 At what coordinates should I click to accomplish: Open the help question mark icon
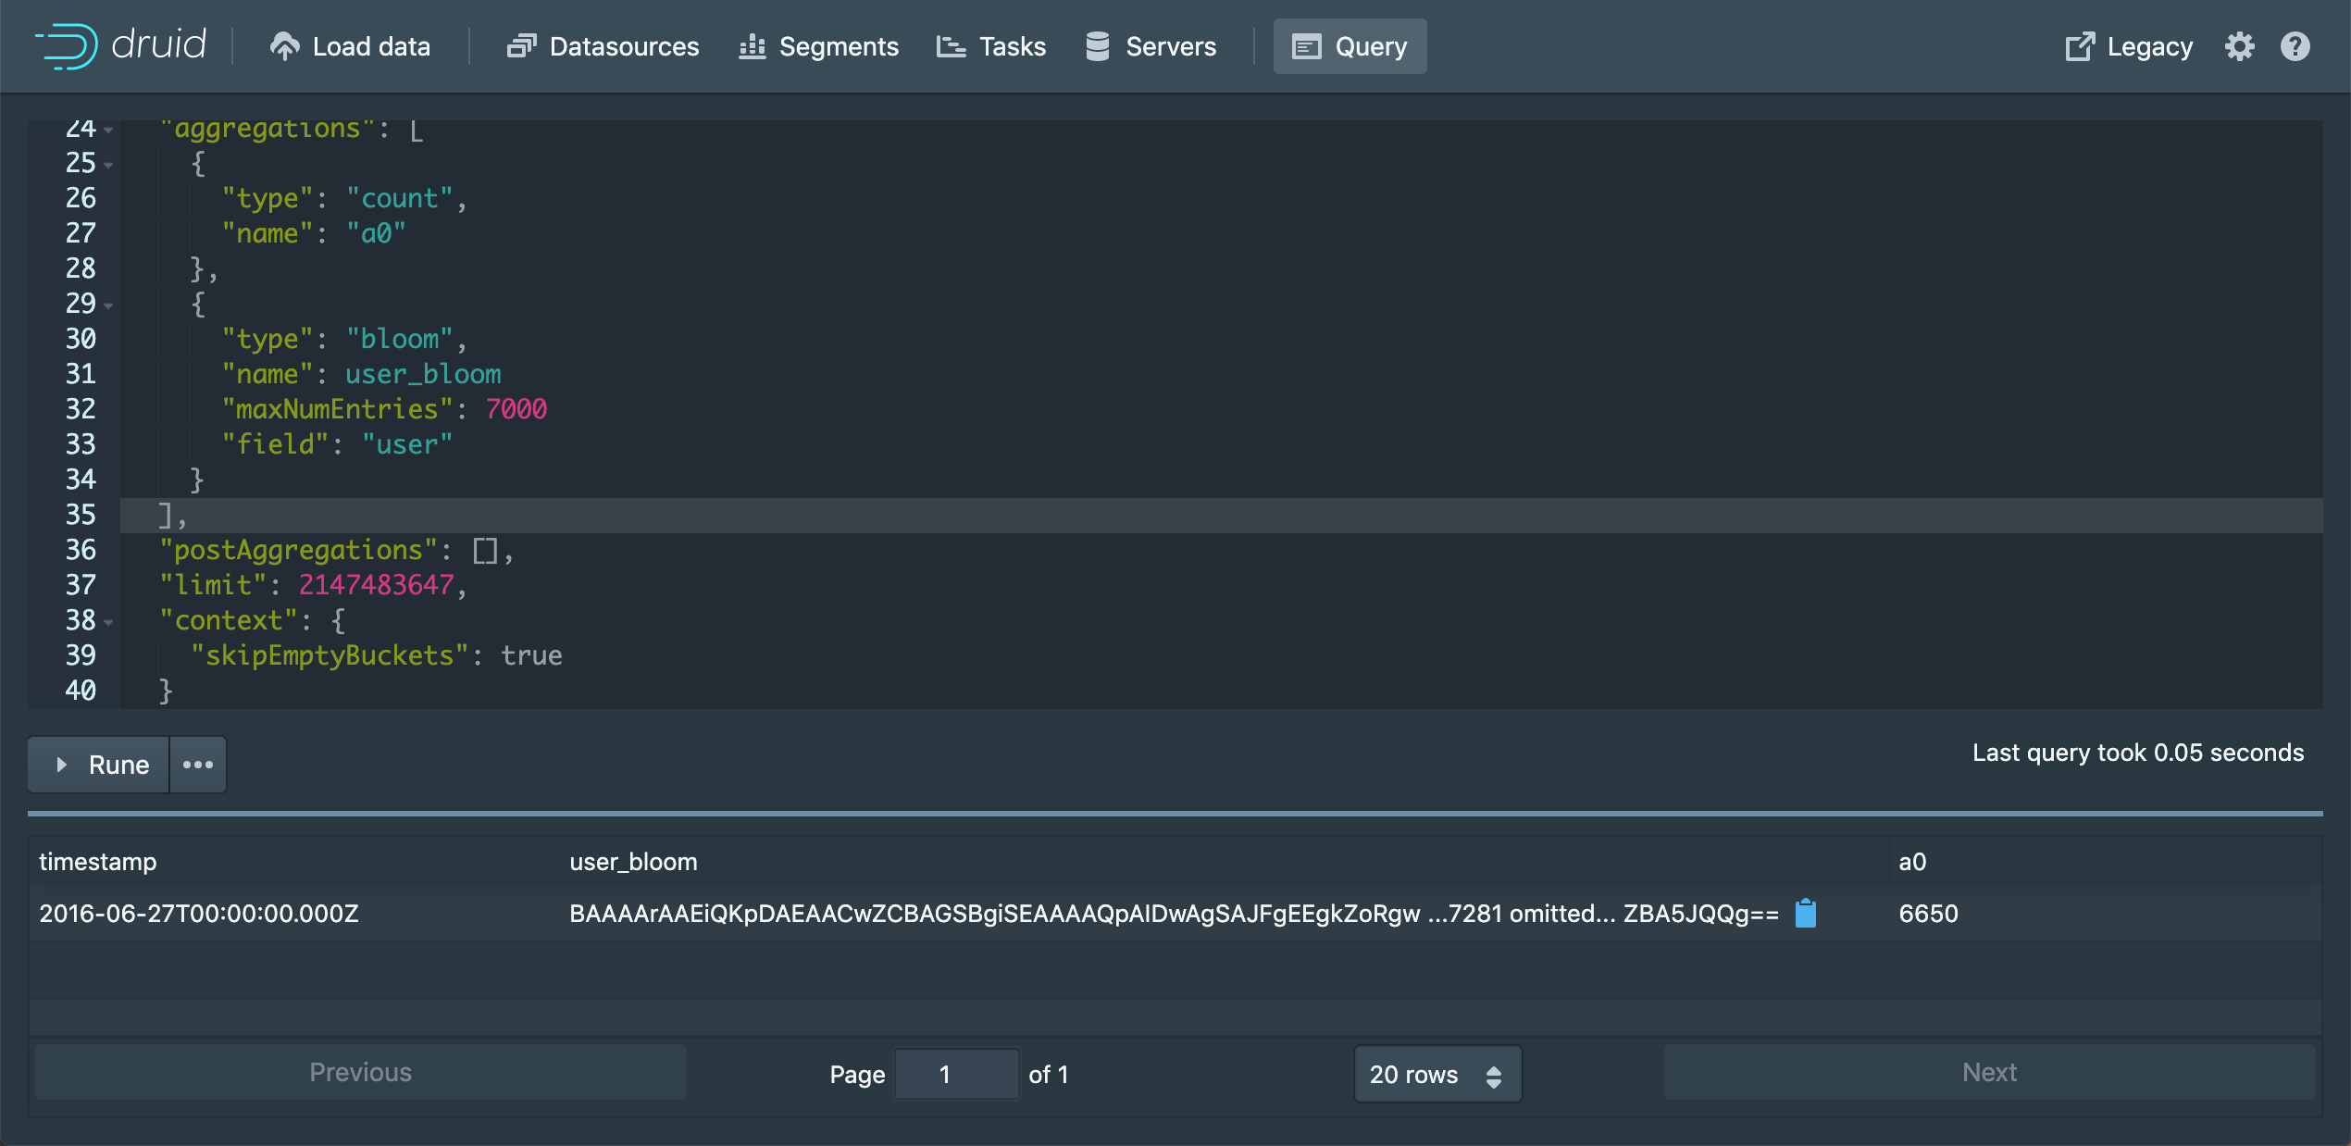pyautogui.click(x=2295, y=46)
